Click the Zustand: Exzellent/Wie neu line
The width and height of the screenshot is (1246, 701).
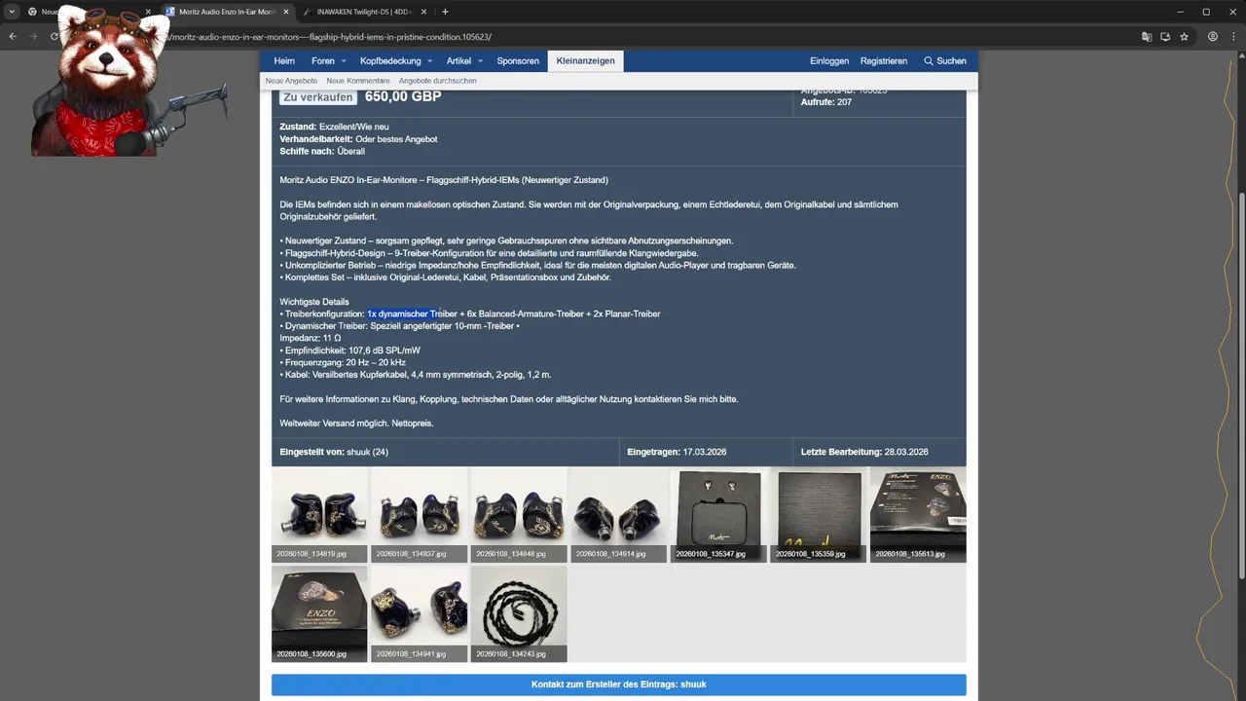pos(334,127)
